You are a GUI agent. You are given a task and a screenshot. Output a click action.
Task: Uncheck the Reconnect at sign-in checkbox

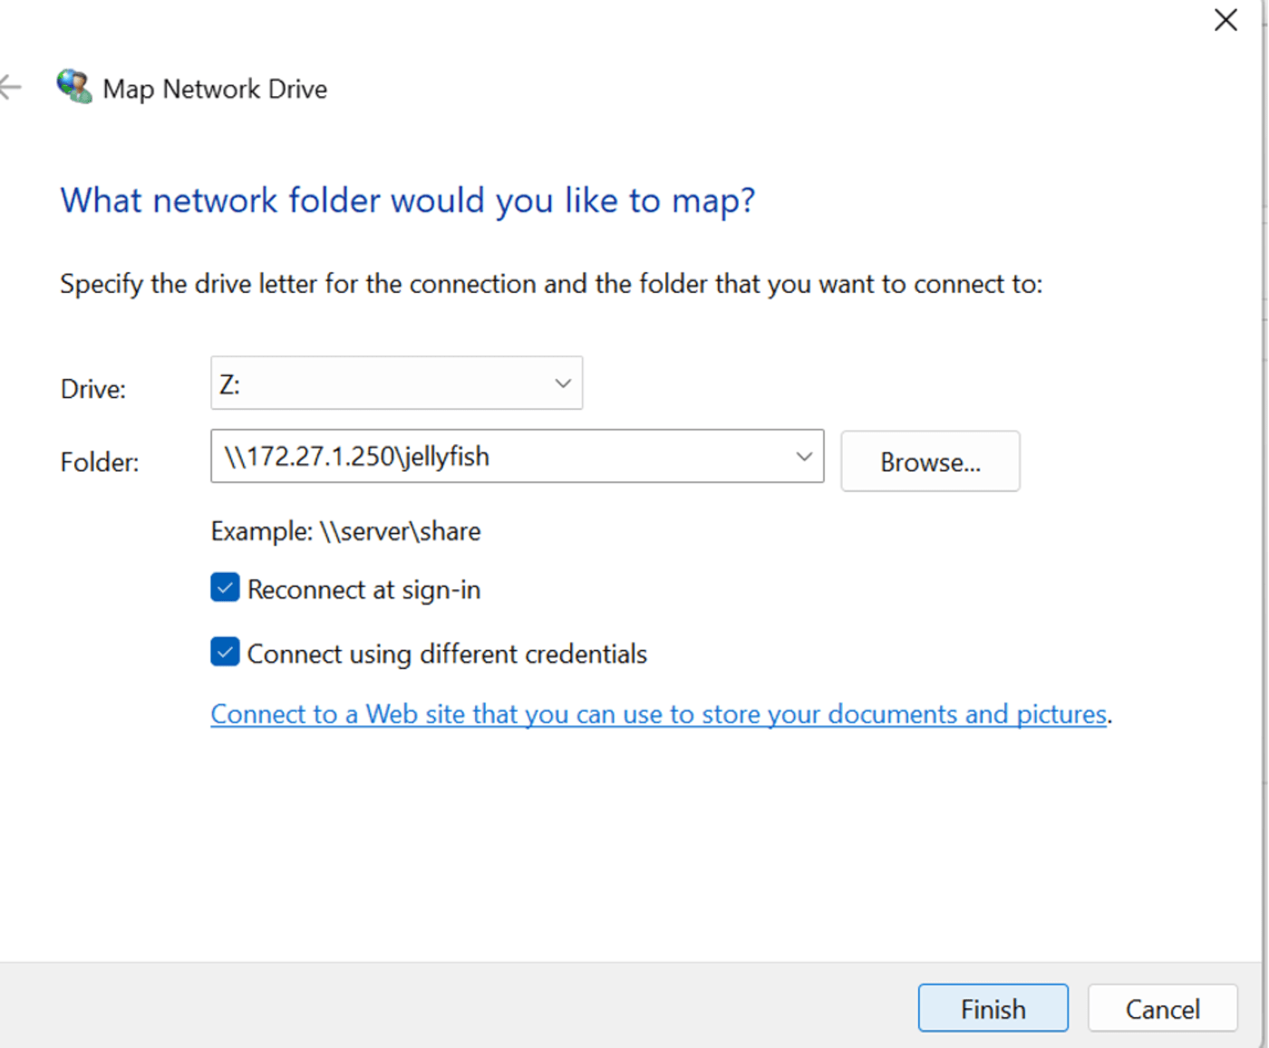[225, 587]
